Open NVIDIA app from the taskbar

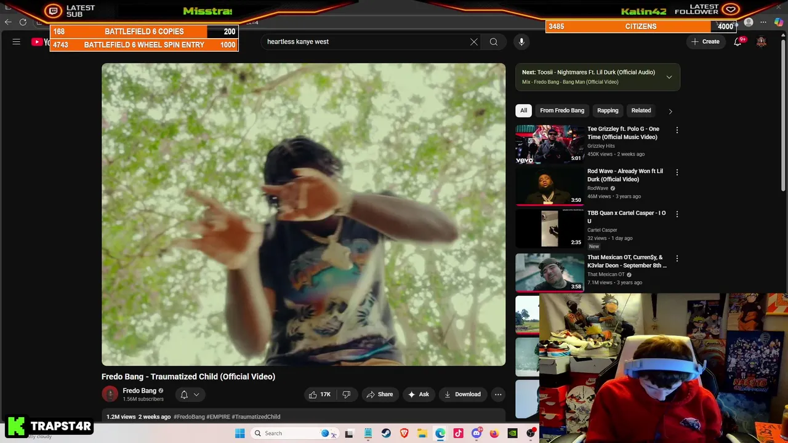(x=512, y=433)
